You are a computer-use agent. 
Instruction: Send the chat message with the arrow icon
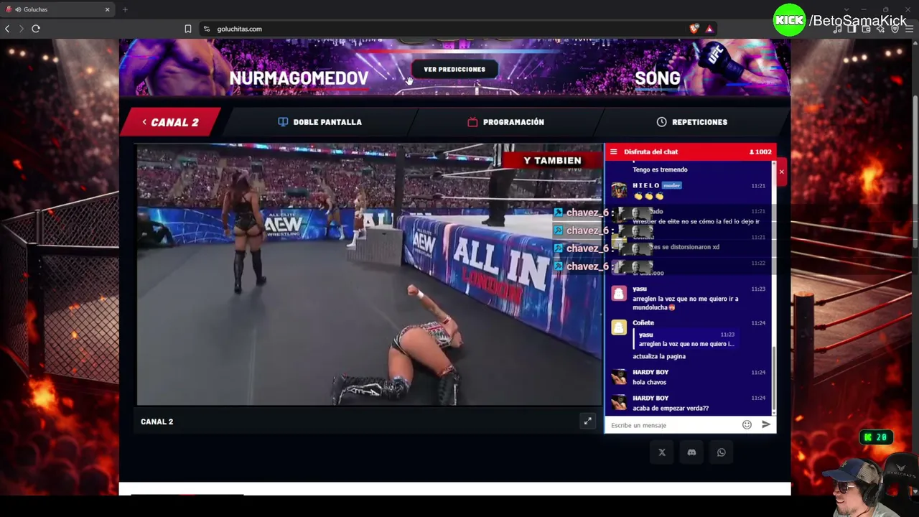tap(766, 425)
